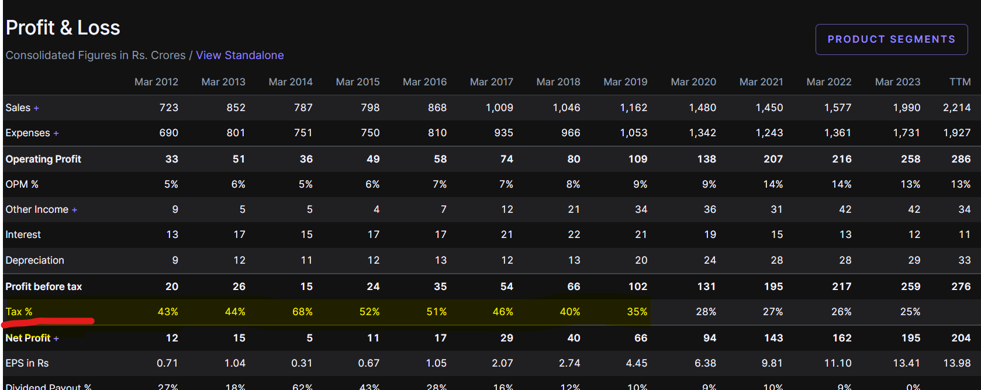This screenshot has width=981, height=390.
Task: Click the OPM % row label
Action: click(x=22, y=184)
